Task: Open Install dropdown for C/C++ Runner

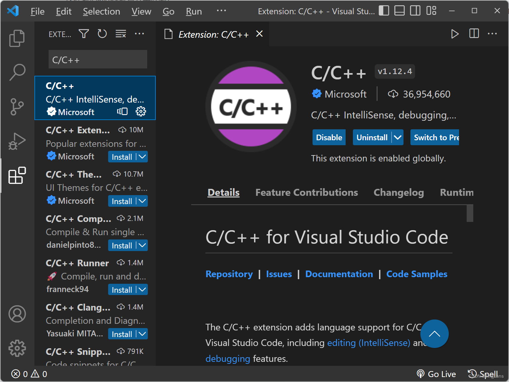Action: point(143,290)
